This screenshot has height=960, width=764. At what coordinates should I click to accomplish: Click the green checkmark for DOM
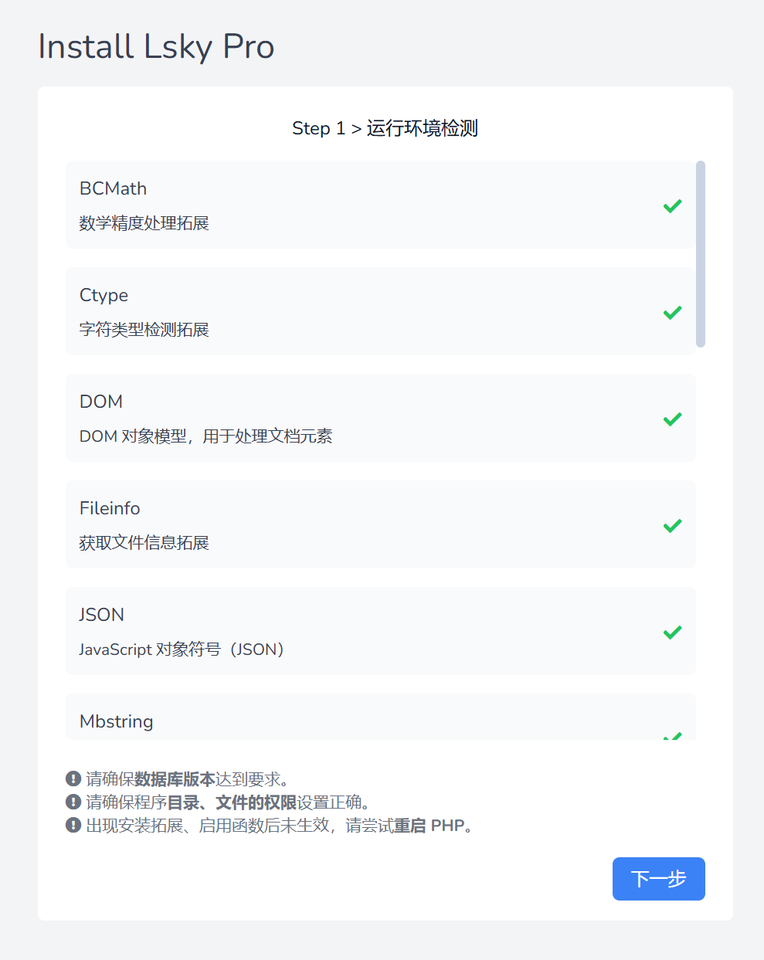672,419
